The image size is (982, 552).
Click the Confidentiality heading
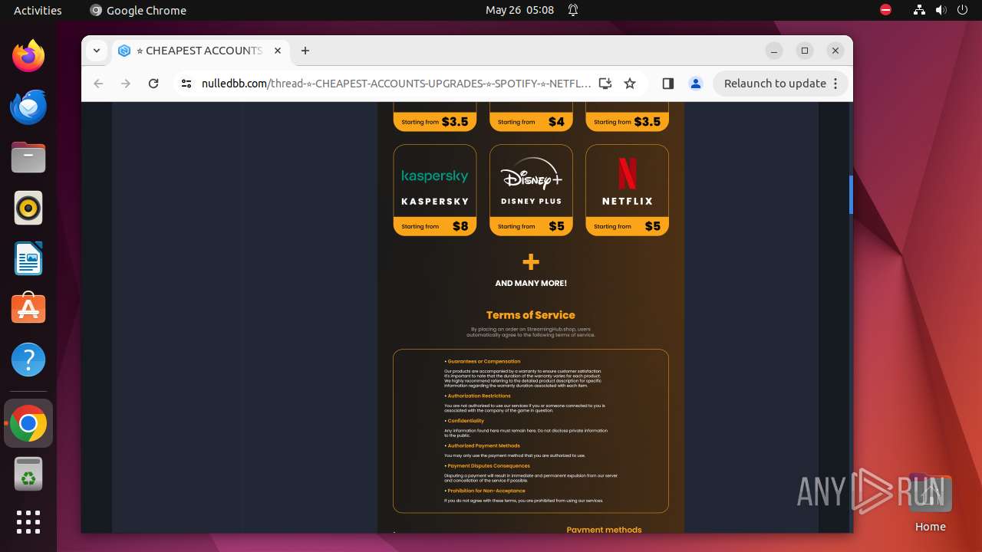[x=464, y=421]
